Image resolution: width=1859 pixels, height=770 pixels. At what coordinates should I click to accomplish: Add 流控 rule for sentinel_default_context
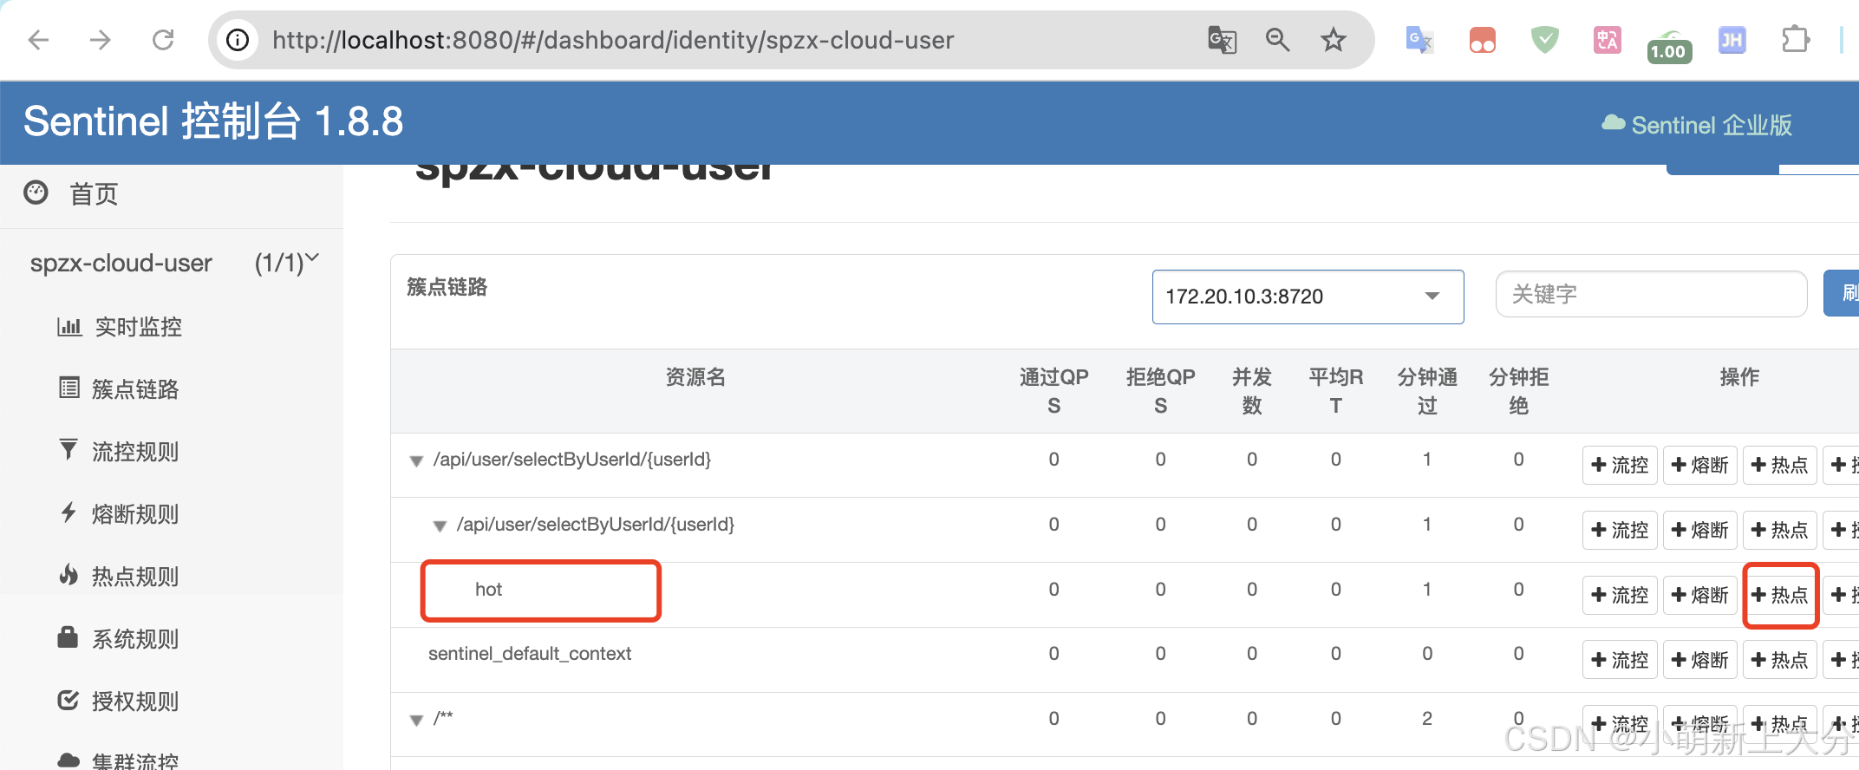[1620, 660]
